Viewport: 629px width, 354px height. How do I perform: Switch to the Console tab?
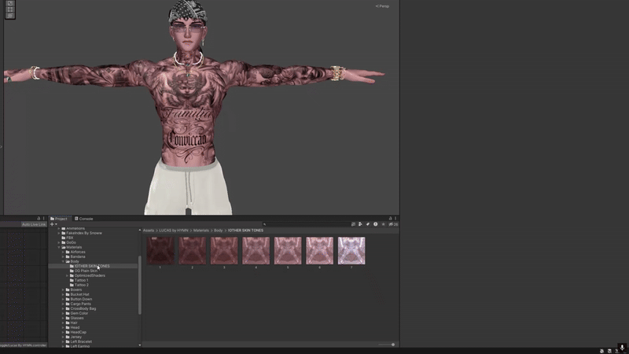click(x=85, y=219)
